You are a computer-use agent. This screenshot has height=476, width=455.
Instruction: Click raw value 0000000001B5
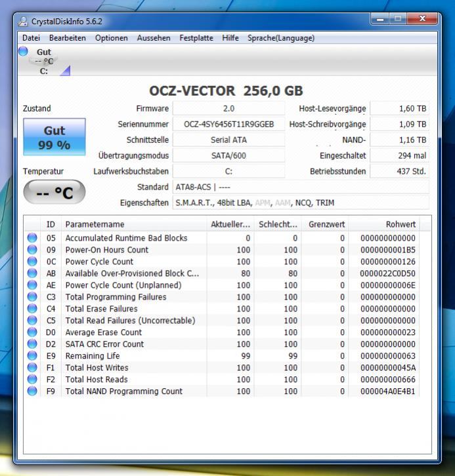pyautogui.click(x=388, y=250)
